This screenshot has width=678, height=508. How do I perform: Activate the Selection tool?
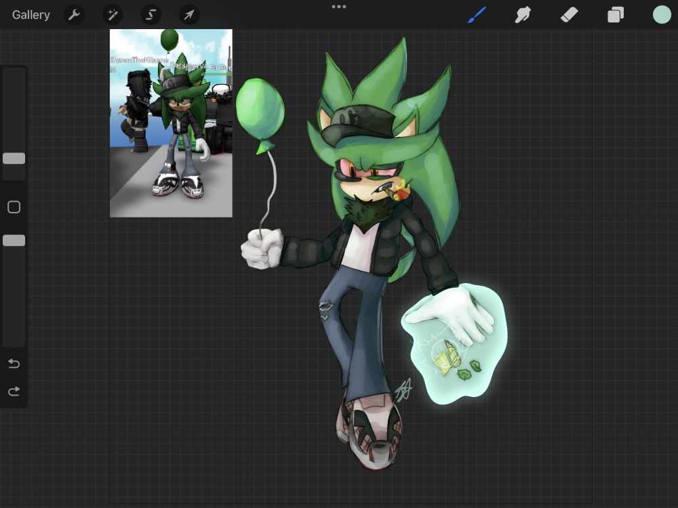coord(151,15)
